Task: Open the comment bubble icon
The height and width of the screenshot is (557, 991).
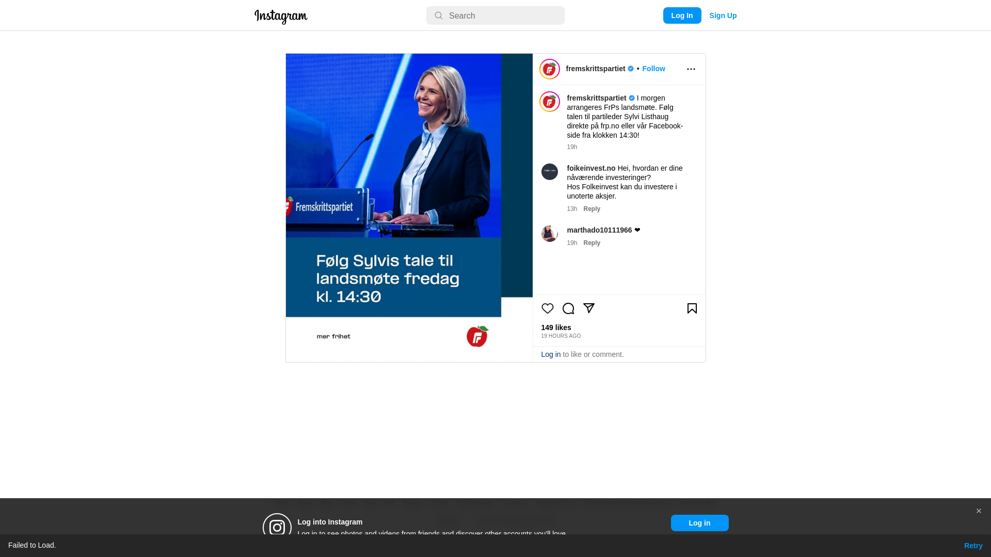Action: 568,308
